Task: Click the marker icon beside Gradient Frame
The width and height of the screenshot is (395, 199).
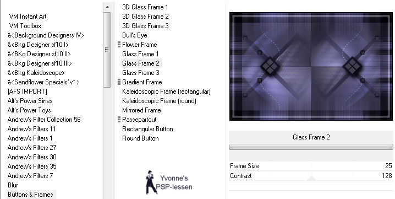Action: click(119, 82)
